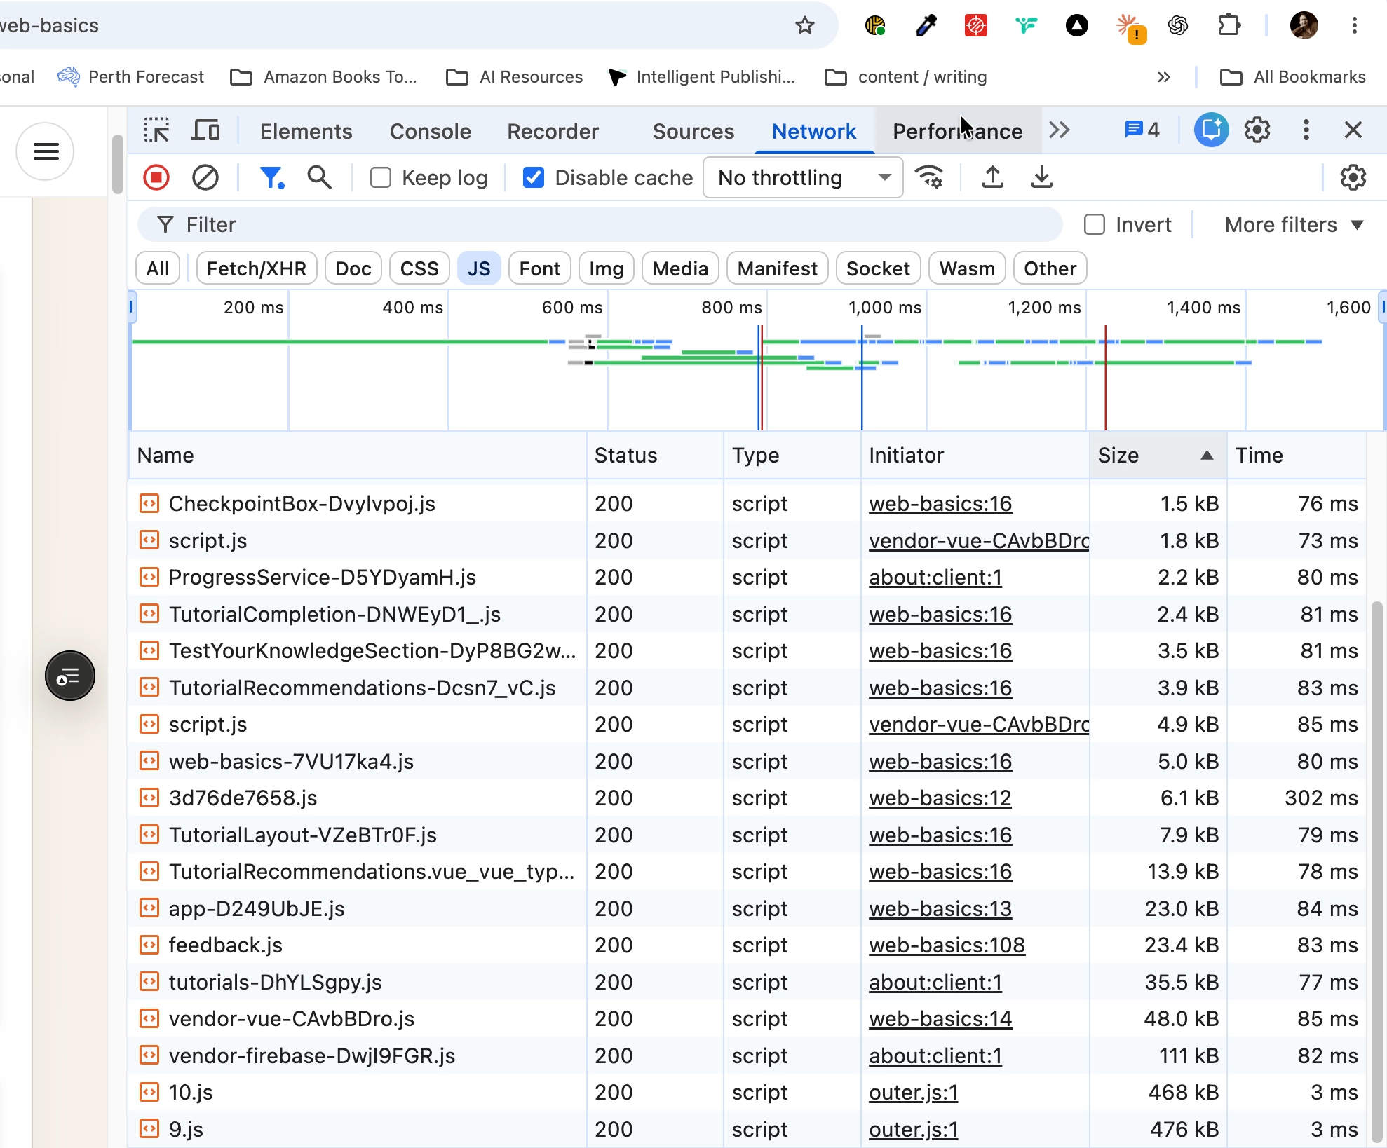Viewport: 1387px width, 1148px height.
Task: Clear the network log
Action: click(205, 177)
